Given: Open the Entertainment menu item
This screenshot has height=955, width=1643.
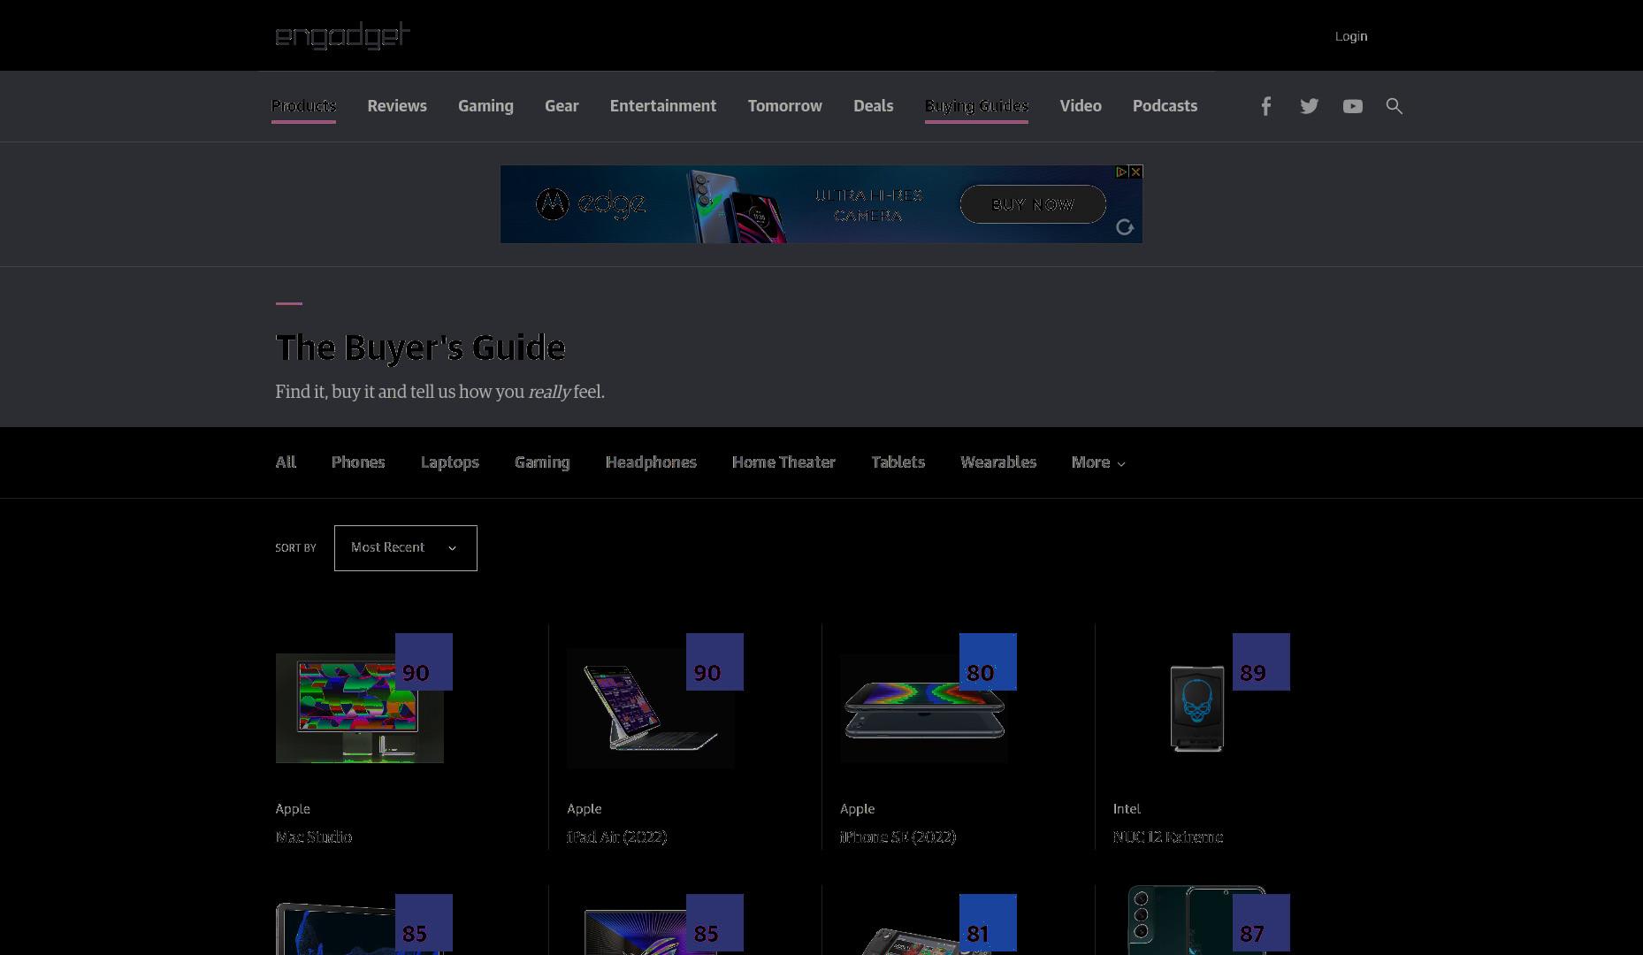Looking at the screenshot, I should pyautogui.click(x=663, y=106).
